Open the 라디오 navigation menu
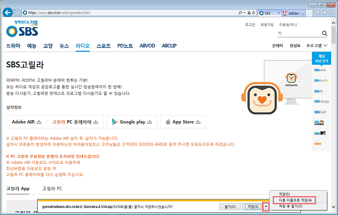Viewport: 338px width, 215px height. (83, 46)
